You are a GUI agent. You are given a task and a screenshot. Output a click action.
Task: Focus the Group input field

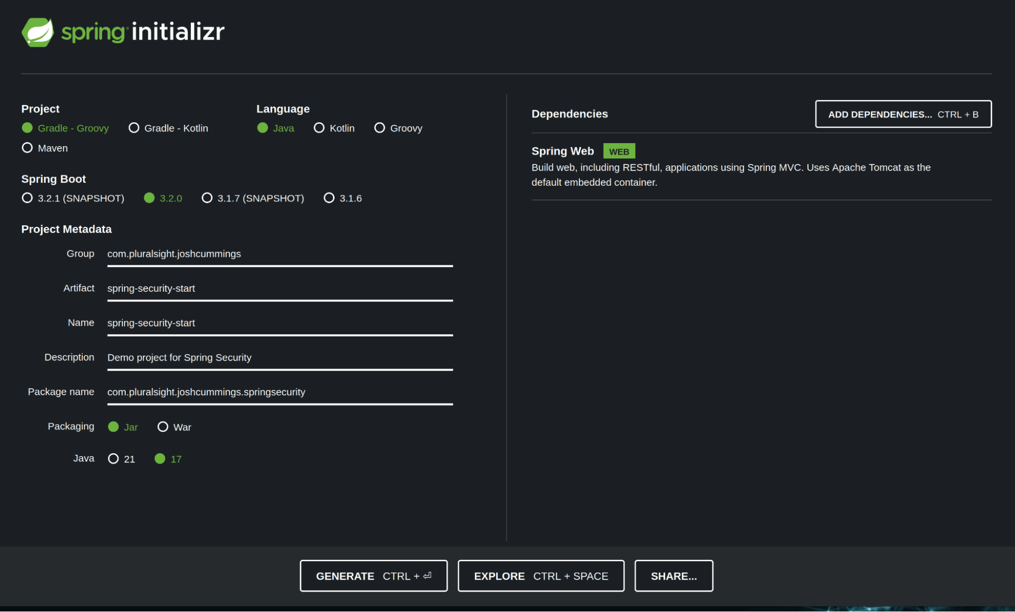click(280, 255)
